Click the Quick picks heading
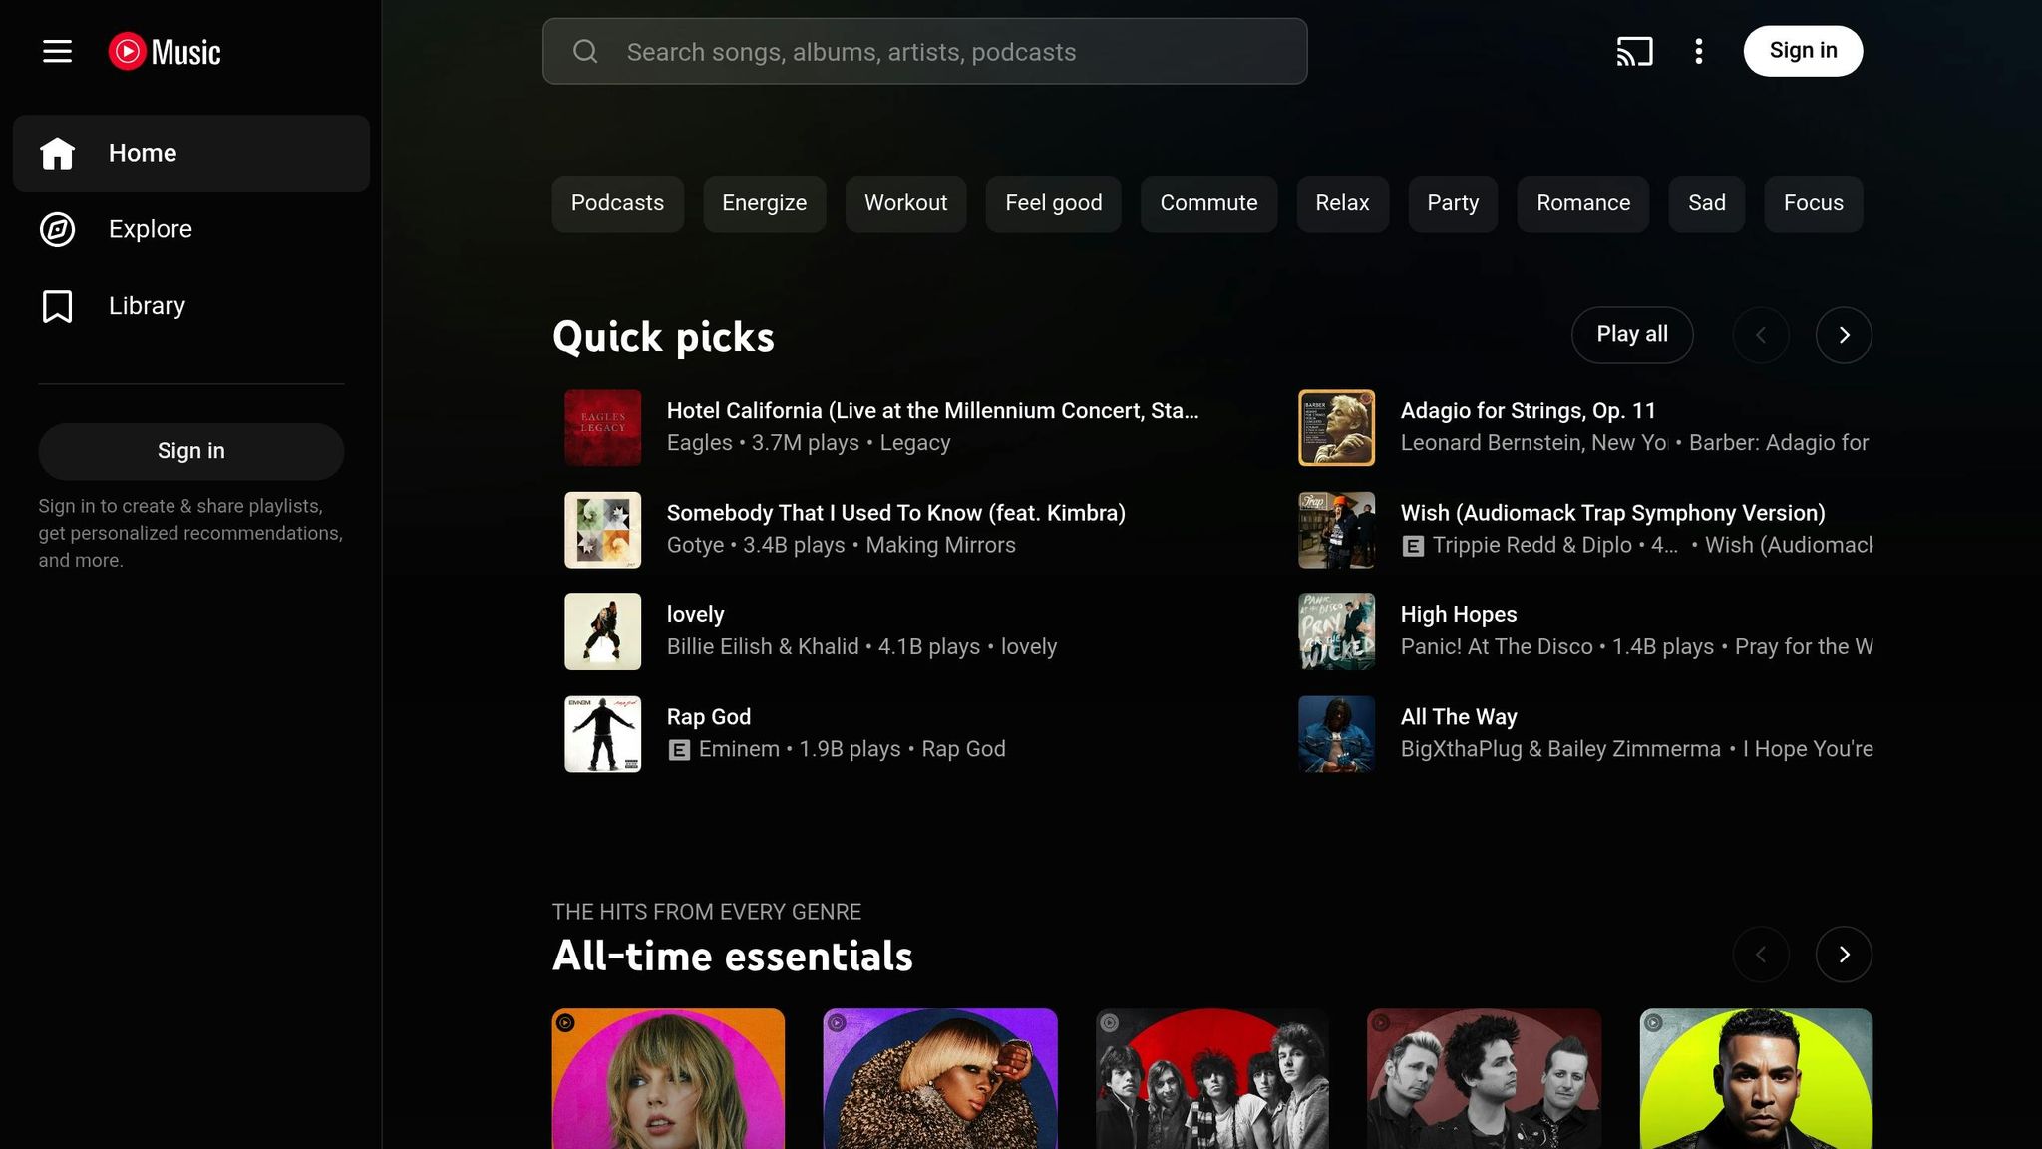 pos(663,337)
